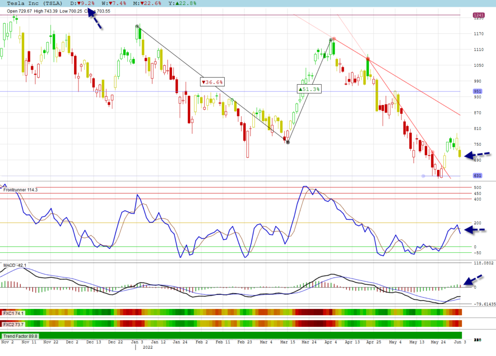Click the Apr 4 date label
This screenshot has width=496, height=356.
330,342
